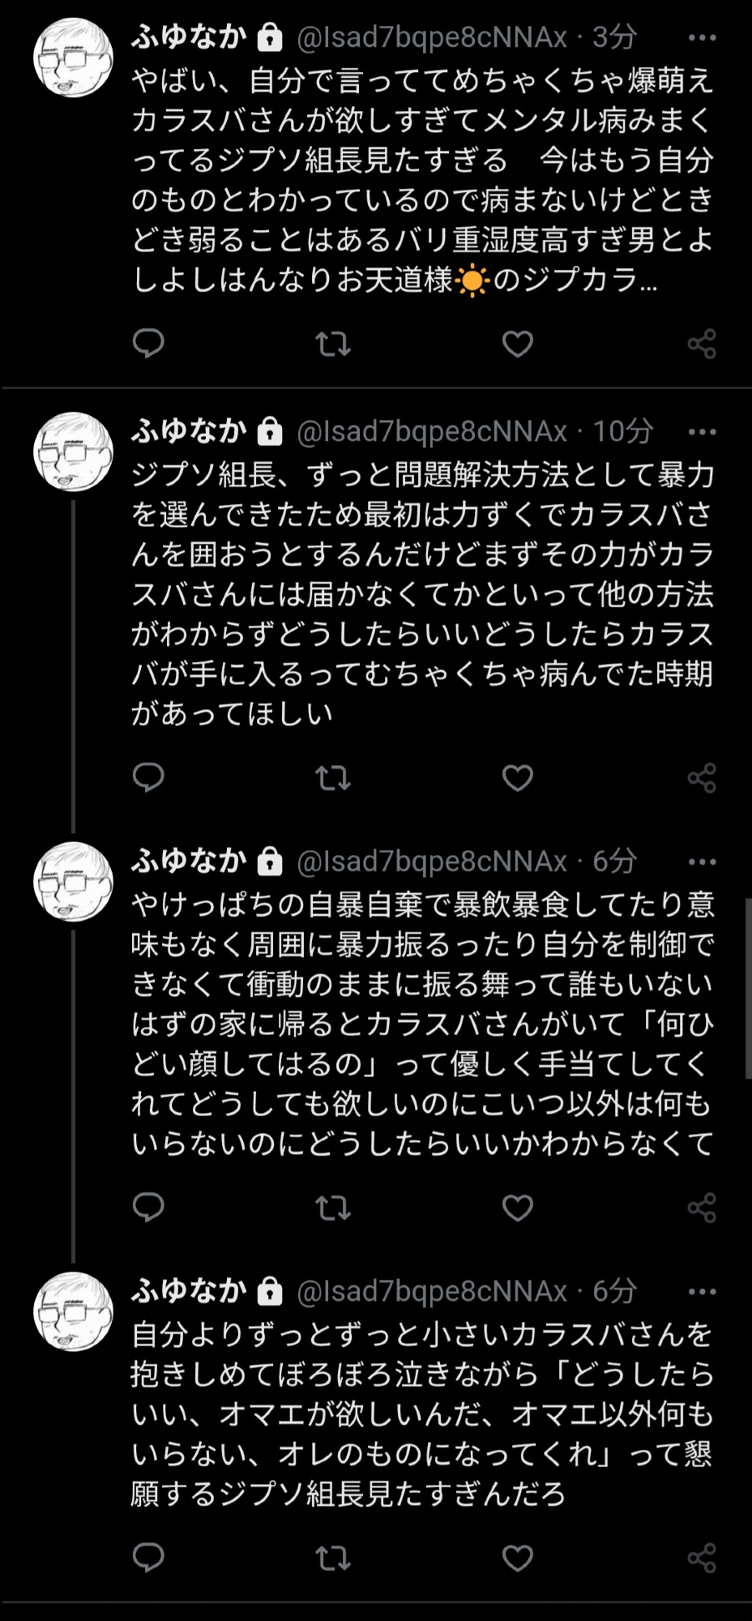Open ふゆなか profile from top tweet name

pos(189,37)
